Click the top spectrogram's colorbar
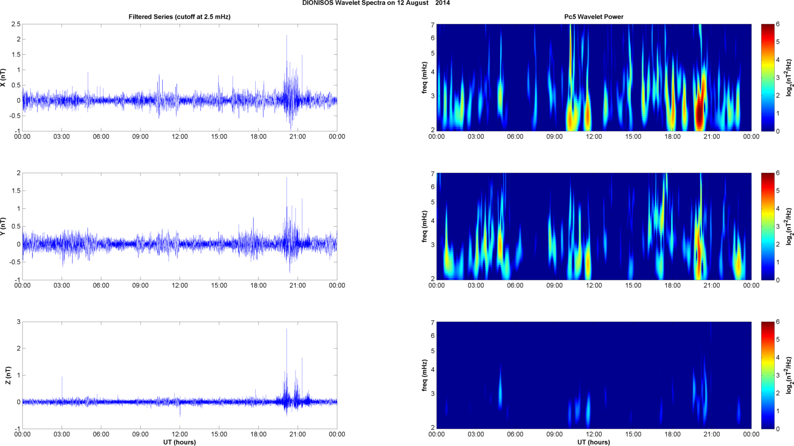This screenshot has height=446, width=794. [767, 78]
